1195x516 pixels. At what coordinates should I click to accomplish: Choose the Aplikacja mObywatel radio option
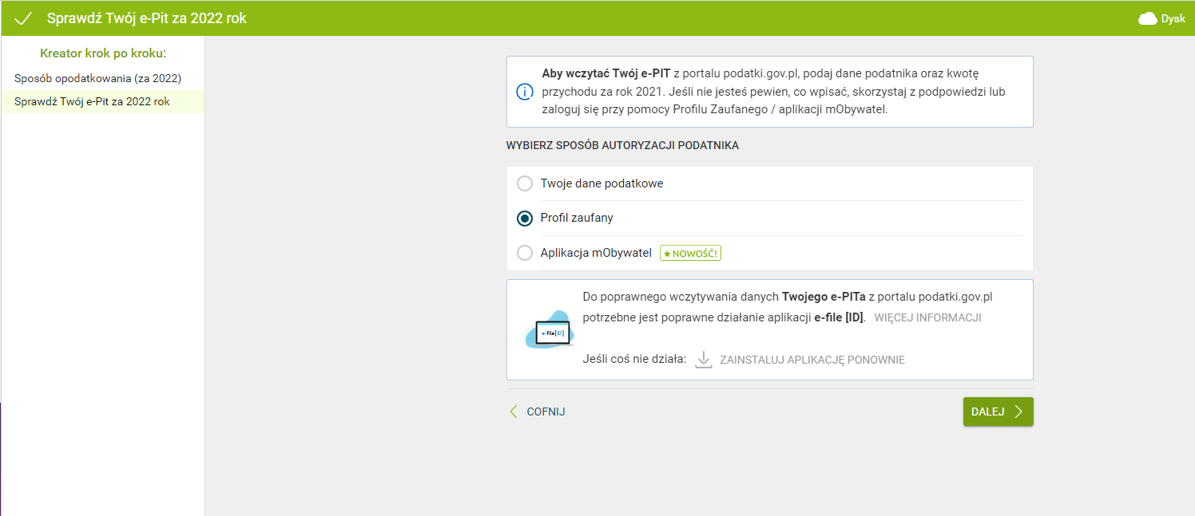tap(525, 253)
